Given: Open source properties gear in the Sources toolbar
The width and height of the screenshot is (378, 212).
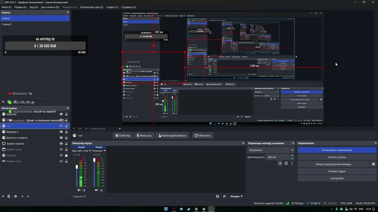Looking at the screenshot, I should pyautogui.click(x=16, y=196).
